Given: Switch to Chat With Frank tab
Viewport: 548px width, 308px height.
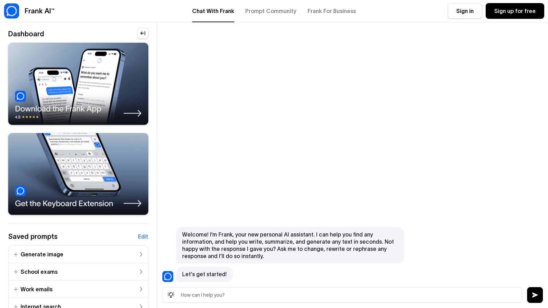Looking at the screenshot, I should (x=213, y=11).
